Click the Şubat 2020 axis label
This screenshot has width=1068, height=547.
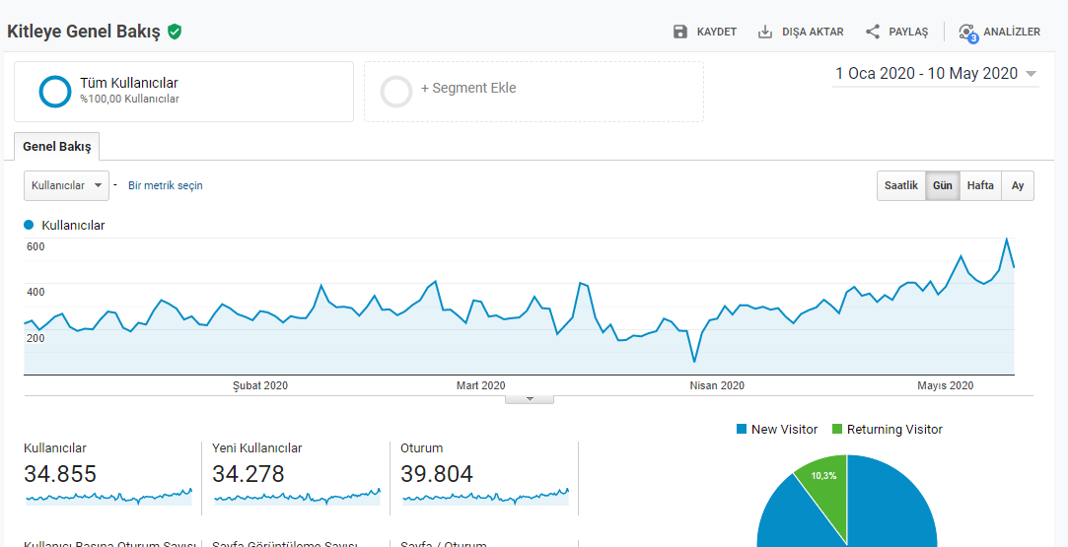(260, 385)
